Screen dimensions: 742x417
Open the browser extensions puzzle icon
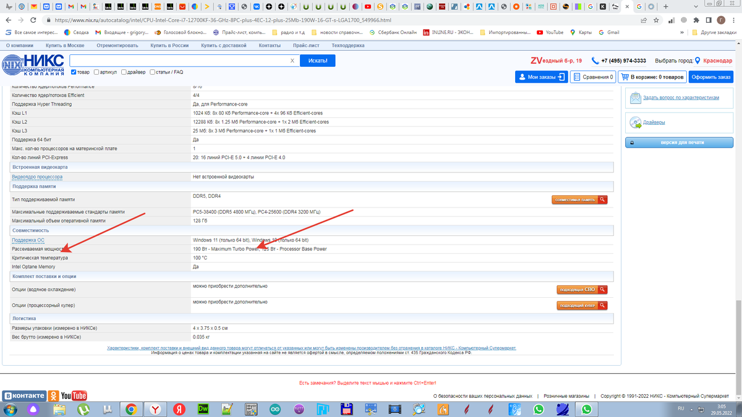pos(696,20)
